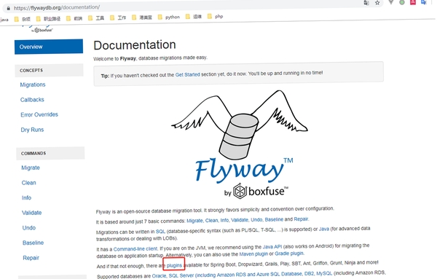Follow the Undo link in the paragraph
Image resolution: width=437 pixels, height=279 pixels.
point(256,220)
